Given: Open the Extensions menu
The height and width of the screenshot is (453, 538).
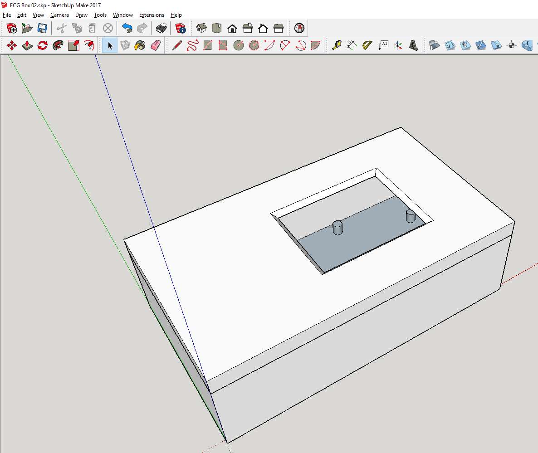Looking at the screenshot, I should (152, 15).
